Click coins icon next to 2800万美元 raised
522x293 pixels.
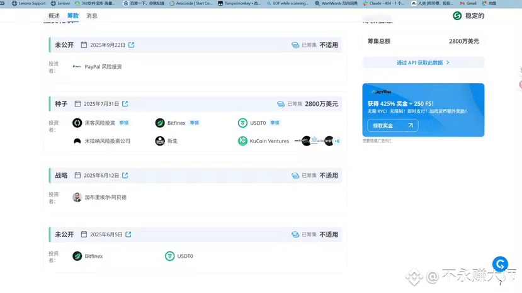281,104
